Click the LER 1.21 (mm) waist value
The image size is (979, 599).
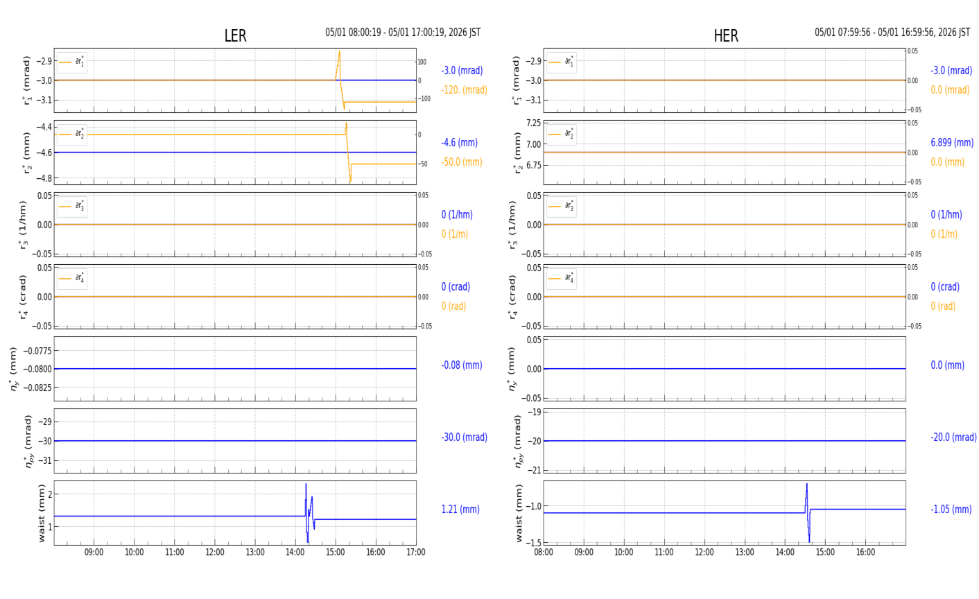click(460, 509)
